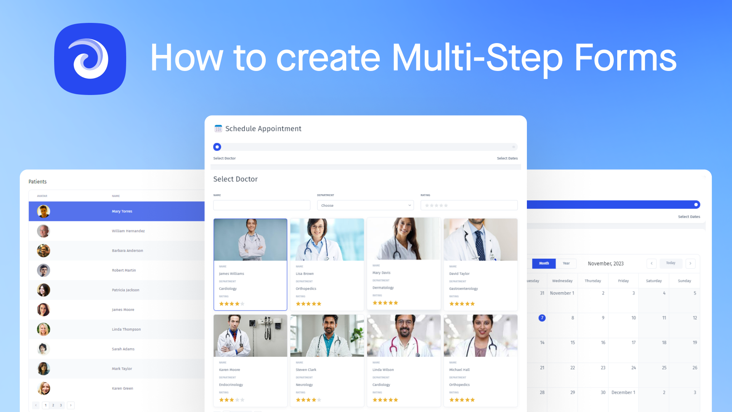Click the Year view toggle button
Image resolution: width=732 pixels, height=412 pixels.
coord(567,262)
